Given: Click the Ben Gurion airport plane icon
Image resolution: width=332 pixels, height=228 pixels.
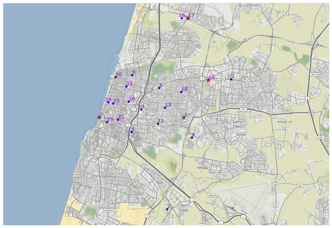Looking at the screenshot, I should (x=232, y=209).
